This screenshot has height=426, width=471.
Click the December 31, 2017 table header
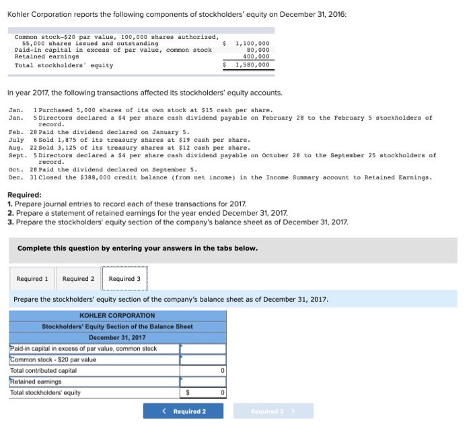[118, 338]
